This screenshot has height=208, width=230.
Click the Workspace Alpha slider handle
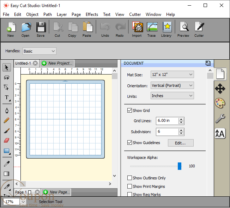[180, 166]
